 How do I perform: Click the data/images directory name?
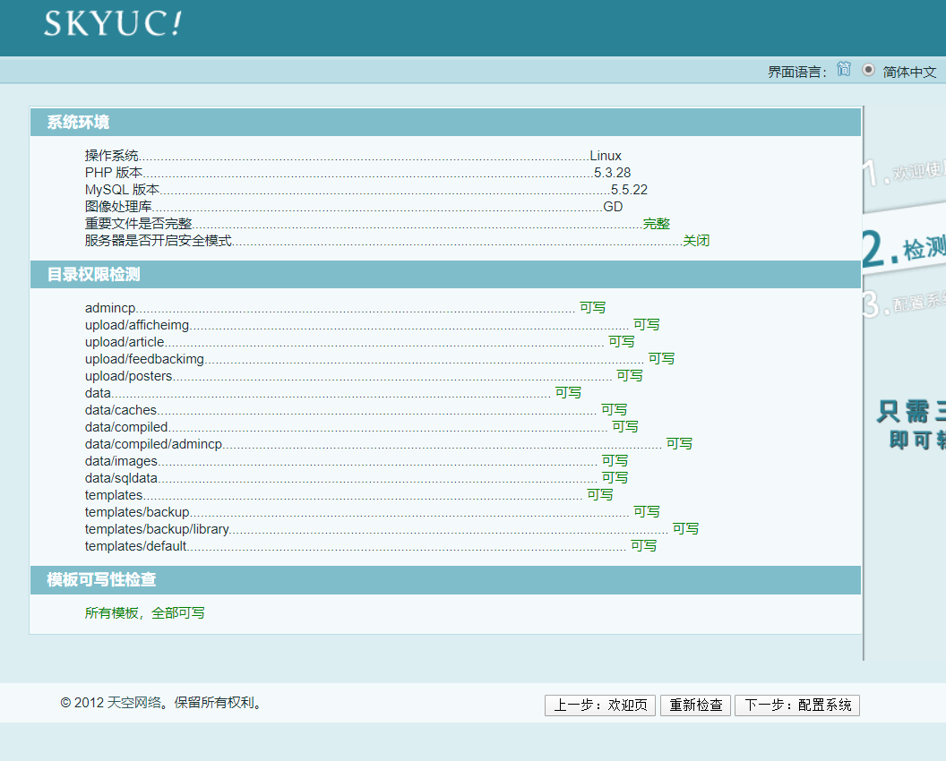[121, 461]
